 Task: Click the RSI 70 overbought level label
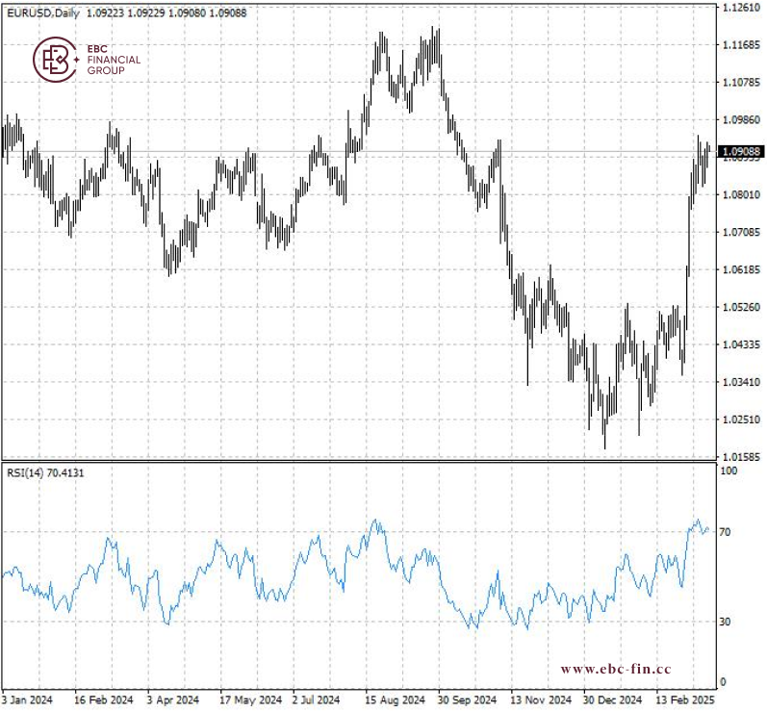coord(728,531)
